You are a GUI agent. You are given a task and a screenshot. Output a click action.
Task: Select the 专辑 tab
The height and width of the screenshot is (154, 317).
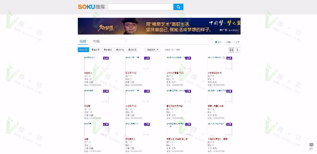pos(96,42)
